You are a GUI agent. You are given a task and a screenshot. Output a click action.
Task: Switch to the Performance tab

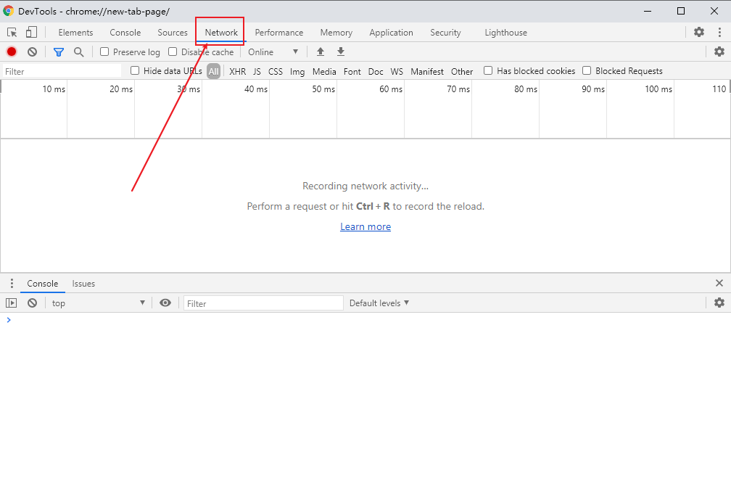pyautogui.click(x=278, y=33)
